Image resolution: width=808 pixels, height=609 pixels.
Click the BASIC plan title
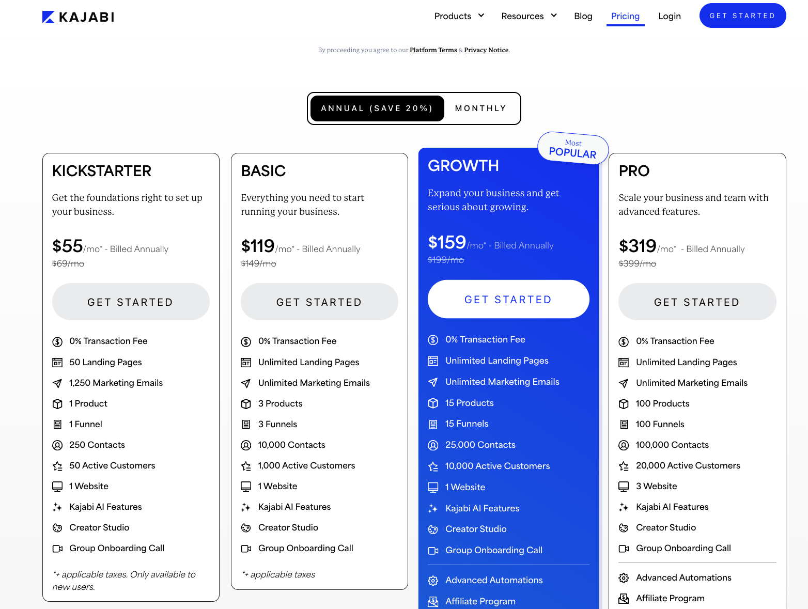pos(263,171)
